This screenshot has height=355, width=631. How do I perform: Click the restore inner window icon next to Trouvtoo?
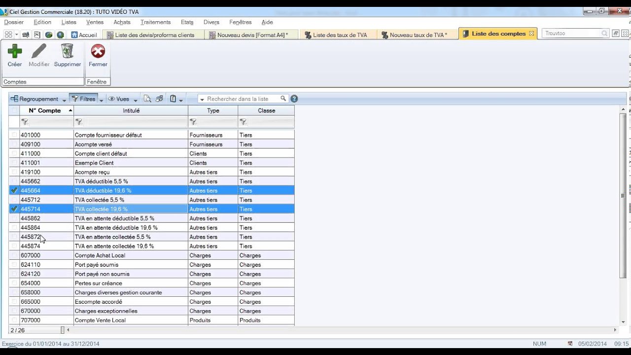pyautogui.click(x=615, y=34)
